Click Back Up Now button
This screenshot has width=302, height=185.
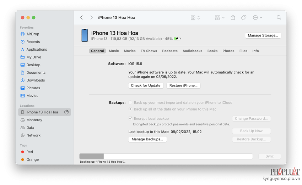tap(251, 131)
